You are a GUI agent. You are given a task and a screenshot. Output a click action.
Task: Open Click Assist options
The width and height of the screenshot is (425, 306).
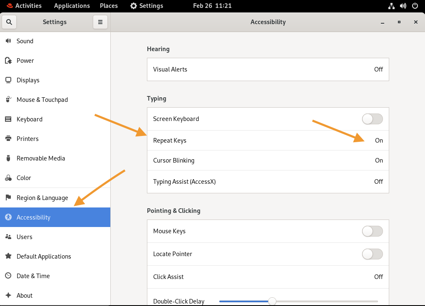tap(268, 276)
